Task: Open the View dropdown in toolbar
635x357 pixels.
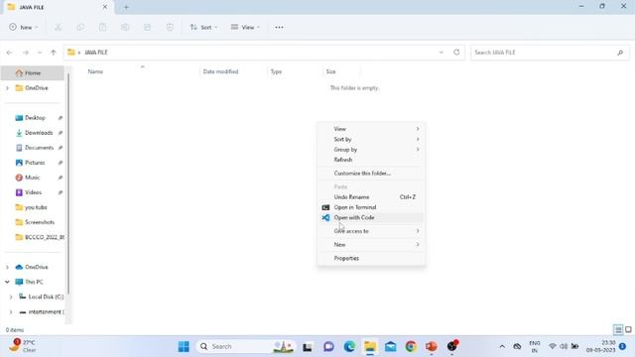Action: [245, 27]
